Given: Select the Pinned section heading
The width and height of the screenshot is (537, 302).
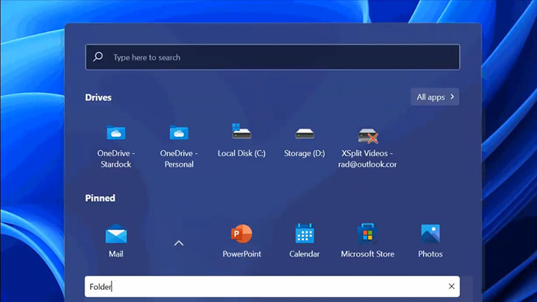Looking at the screenshot, I should (100, 198).
